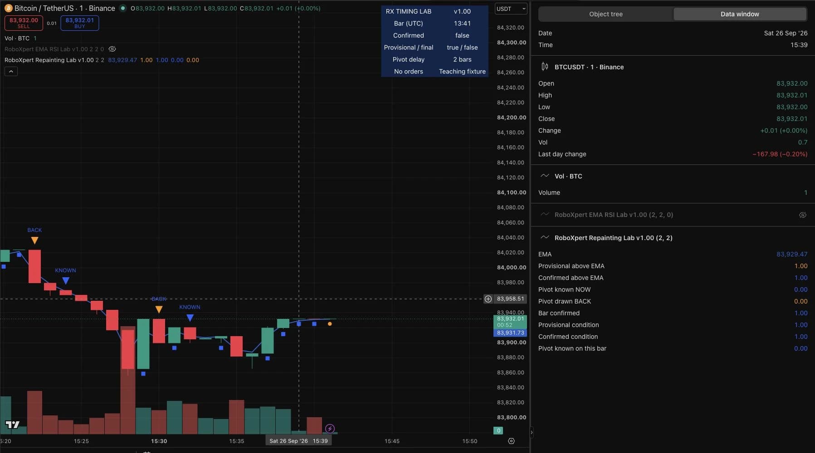Click the orange BACK triangle near 15:30

coord(159,309)
